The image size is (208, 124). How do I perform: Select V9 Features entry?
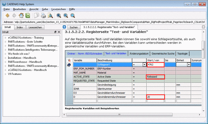[15, 74]
